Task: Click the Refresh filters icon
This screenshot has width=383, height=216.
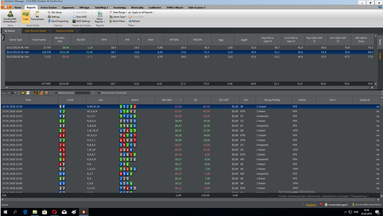Action: (135, 21)
